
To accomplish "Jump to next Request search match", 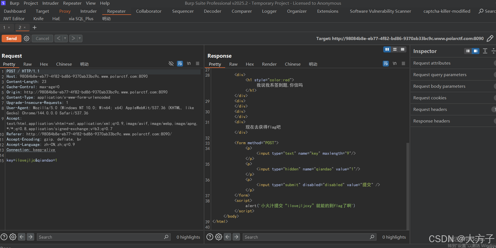I will 31,237.
